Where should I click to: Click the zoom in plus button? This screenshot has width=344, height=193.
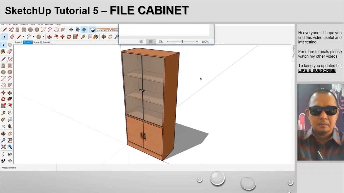pyautogui.click(x=197, y=42)
